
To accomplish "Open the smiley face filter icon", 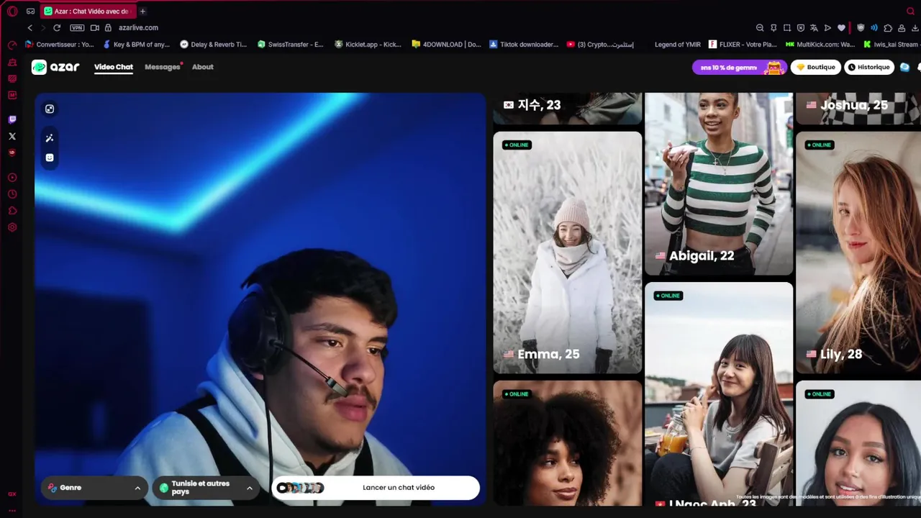I will 50,158.
